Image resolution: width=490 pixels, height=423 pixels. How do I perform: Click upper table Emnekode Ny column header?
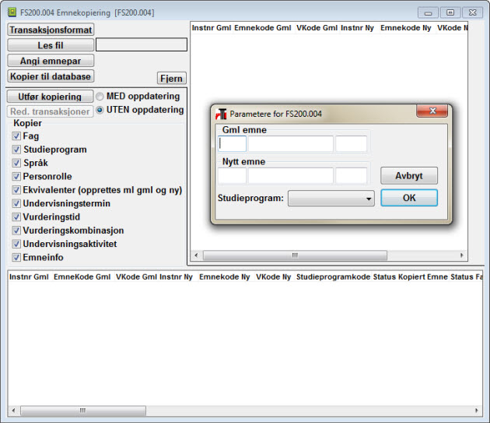click(x=406, y=28)
